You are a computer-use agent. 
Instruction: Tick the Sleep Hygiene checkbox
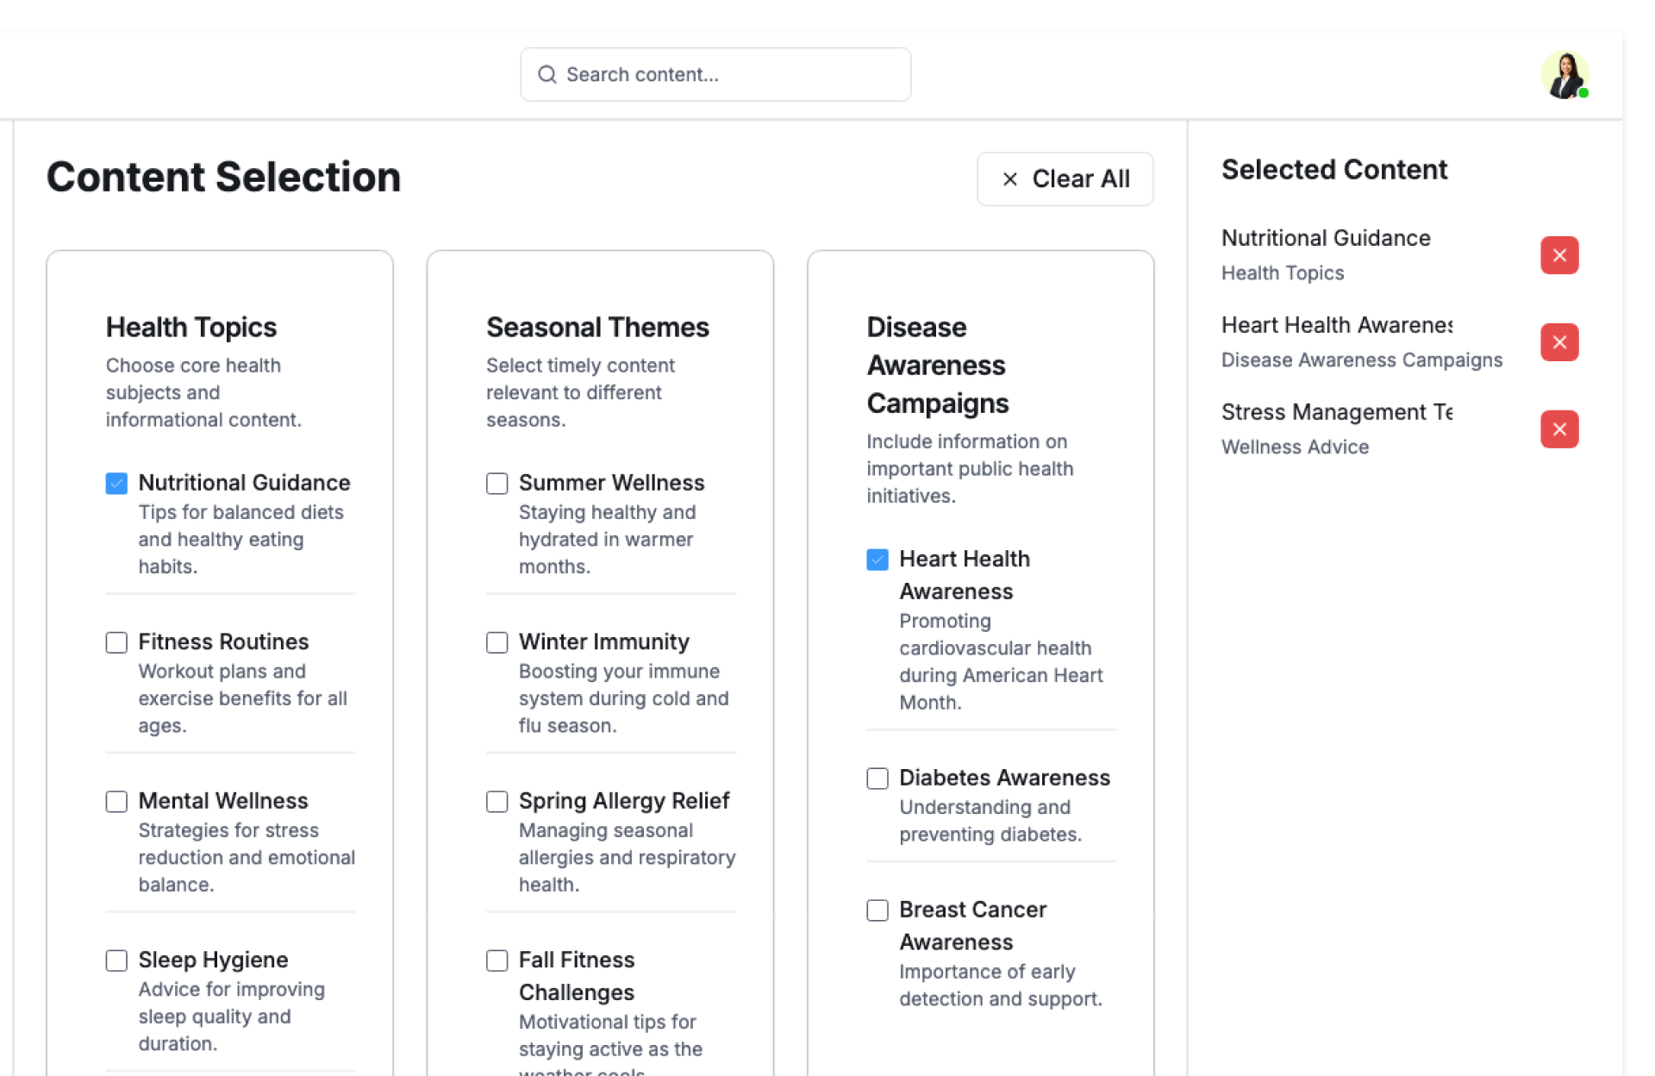tap(116, 960)
